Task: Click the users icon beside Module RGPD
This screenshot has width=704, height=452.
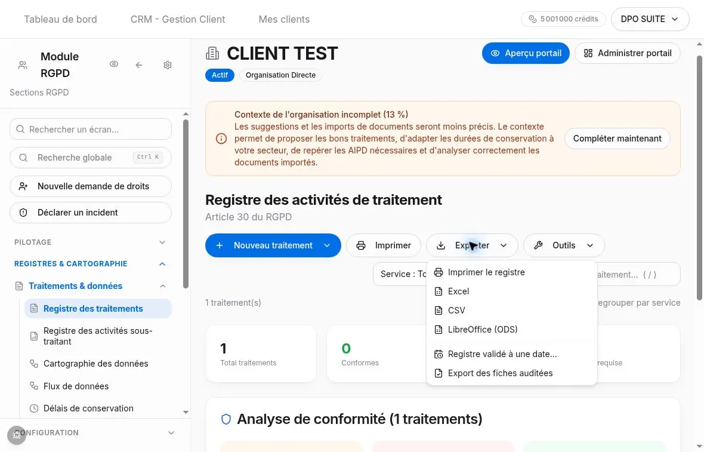Action: [23, 65]
